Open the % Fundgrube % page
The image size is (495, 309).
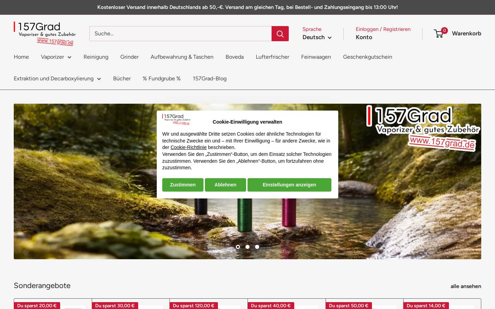(x=162, y=79)
